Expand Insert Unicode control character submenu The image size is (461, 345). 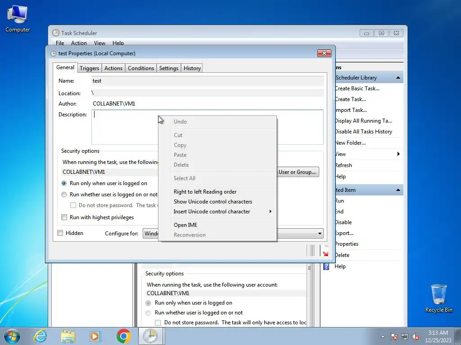click(270, 212)
